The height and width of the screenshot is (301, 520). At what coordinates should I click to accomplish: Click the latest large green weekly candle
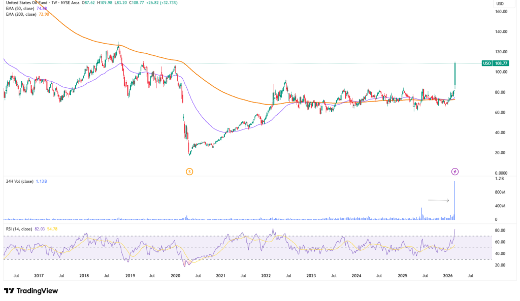pos(455,73)
